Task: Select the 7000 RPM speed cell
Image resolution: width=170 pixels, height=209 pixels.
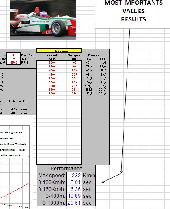Action: pos(52,93)
